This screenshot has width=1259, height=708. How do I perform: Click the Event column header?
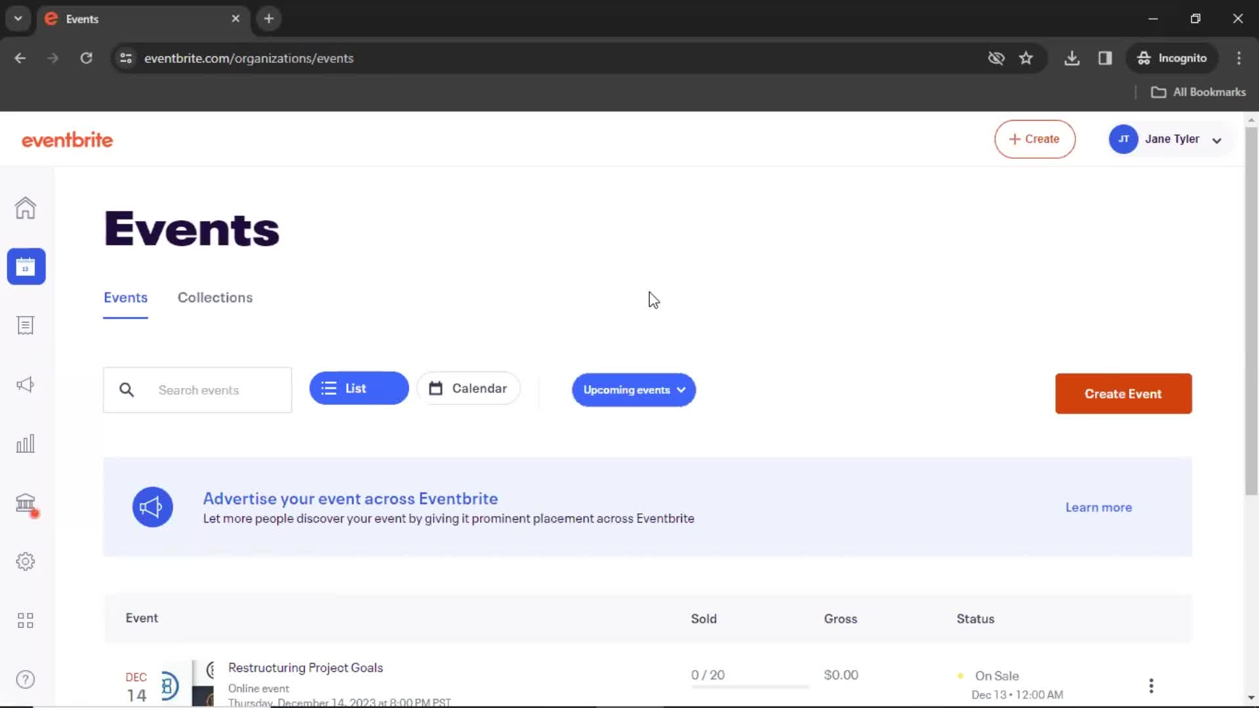(142, 618)
